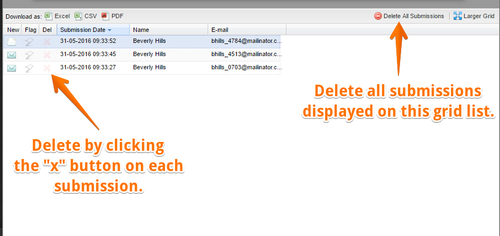Click the New column header
The height and width of the screenshot is (236, 500).
click(x=13, y=29)
